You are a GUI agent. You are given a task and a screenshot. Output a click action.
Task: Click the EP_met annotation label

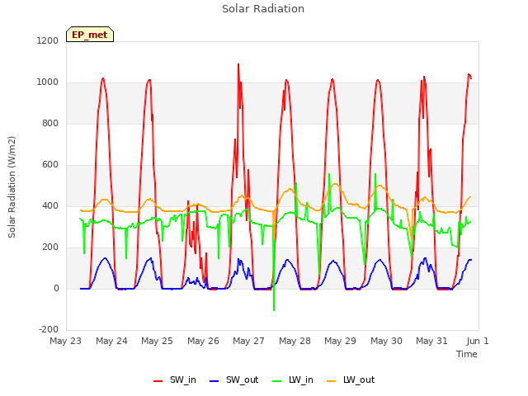click(x=90, y=35)
